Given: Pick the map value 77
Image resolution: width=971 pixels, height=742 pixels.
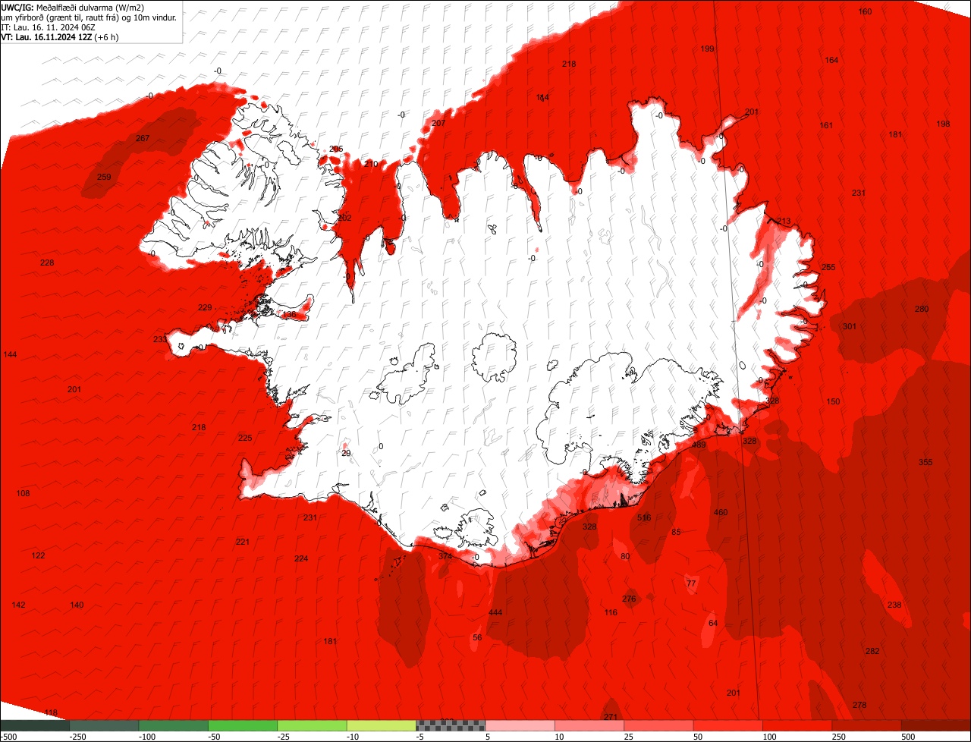Looking at the screenshot, I should pos(691,583).
